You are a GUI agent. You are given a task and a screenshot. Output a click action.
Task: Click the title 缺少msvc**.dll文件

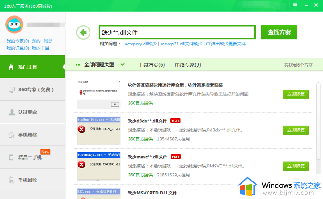click(x=148, y=157)
